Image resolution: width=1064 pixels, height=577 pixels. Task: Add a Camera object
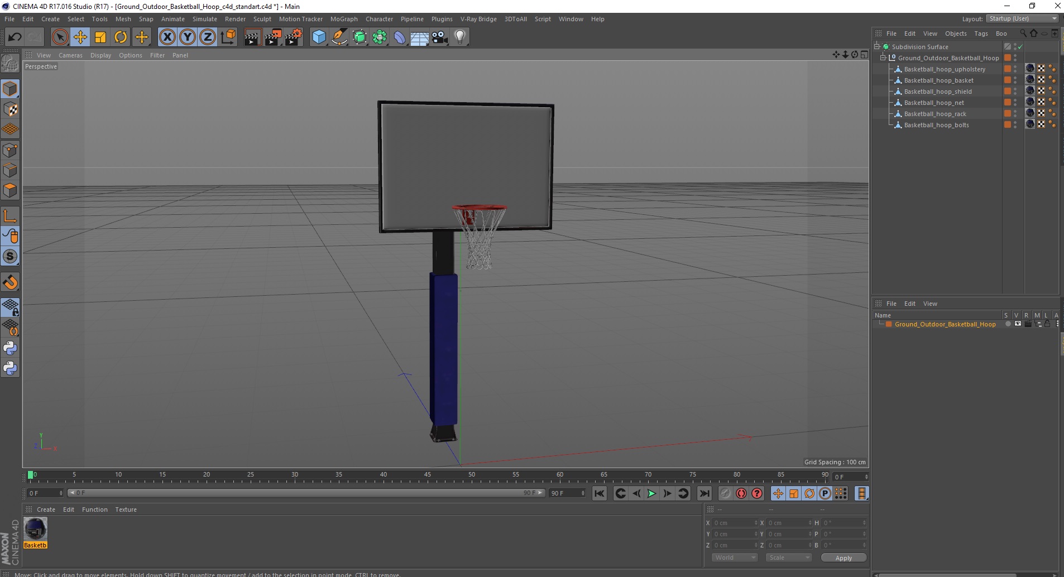[440, 37]
